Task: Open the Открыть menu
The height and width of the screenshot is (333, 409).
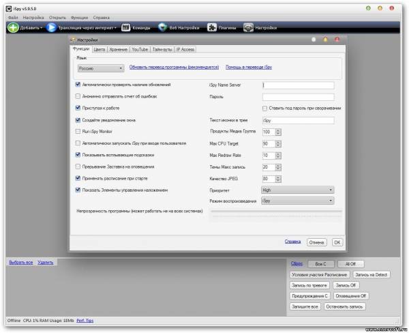Action: coord(57,18)
